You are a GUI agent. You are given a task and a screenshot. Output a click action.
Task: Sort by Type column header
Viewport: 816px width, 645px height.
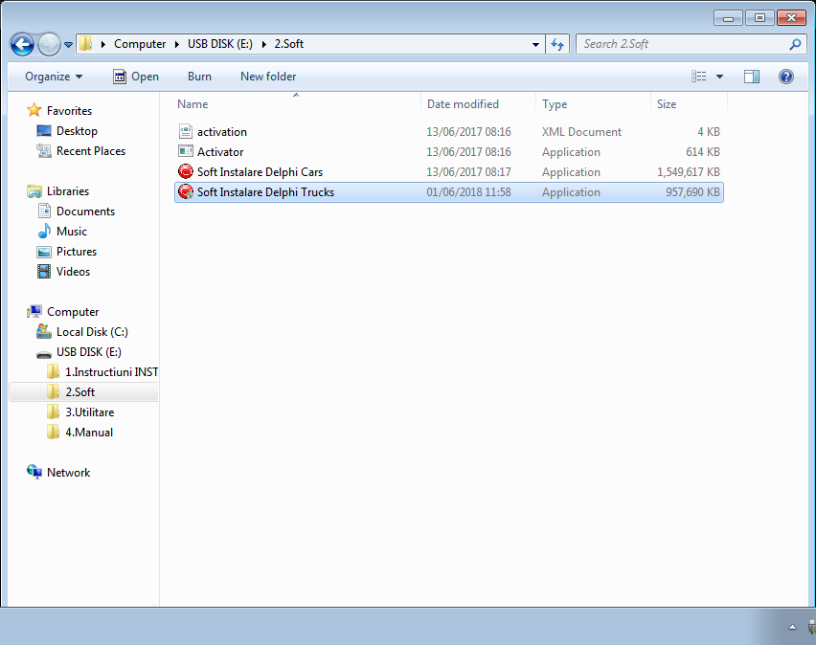[593, 104]
